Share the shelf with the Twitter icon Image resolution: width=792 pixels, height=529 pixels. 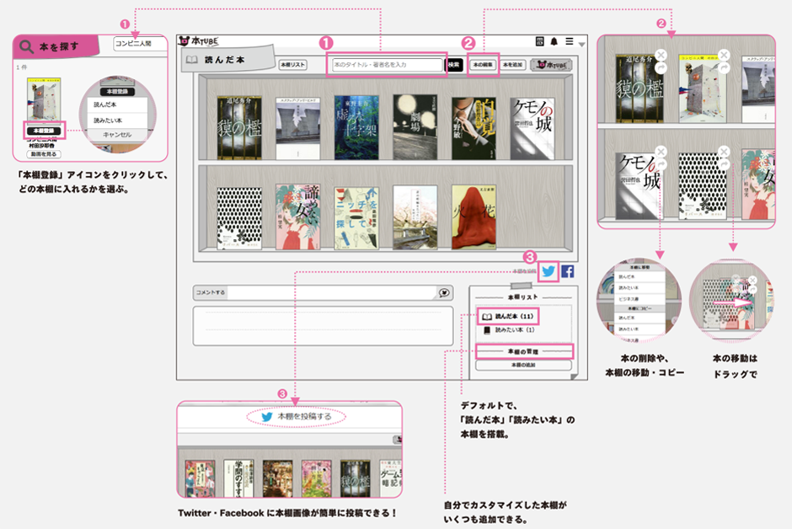pos(549,271)
